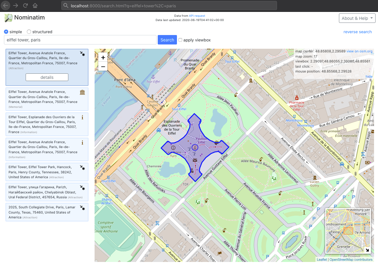The height and width of the screenshot is (265, 378).
Task: Click the Search button
Action: tap(167, 40)
